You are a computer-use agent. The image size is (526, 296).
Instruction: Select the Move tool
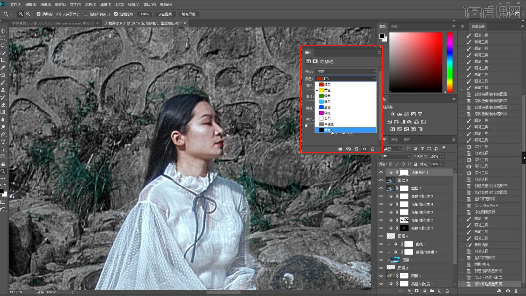click(3, 31)
